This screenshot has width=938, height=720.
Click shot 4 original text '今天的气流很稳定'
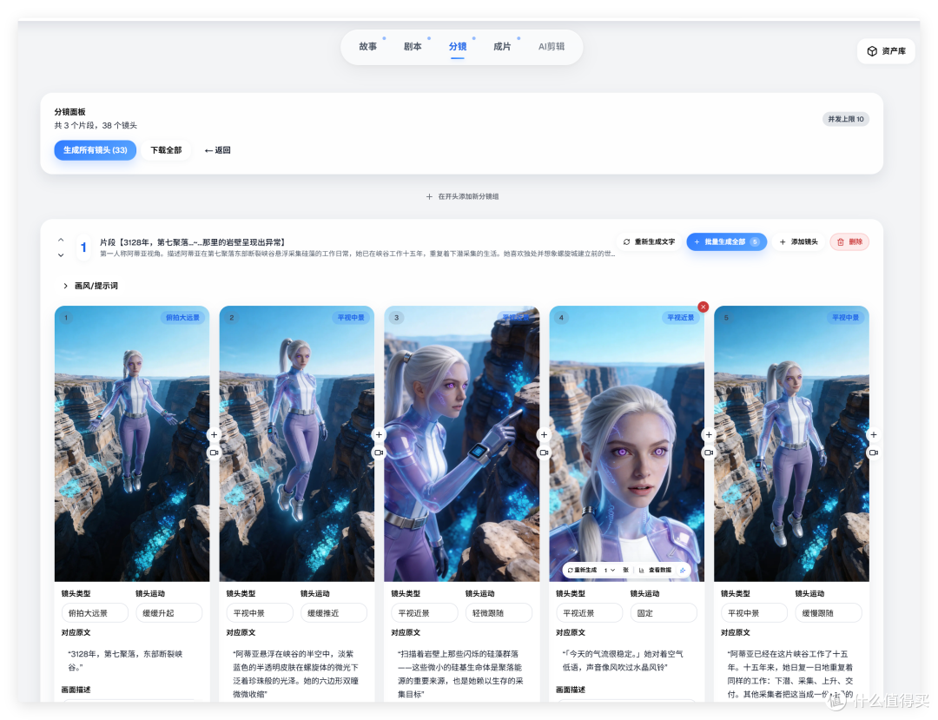click(x=623, y=660)
